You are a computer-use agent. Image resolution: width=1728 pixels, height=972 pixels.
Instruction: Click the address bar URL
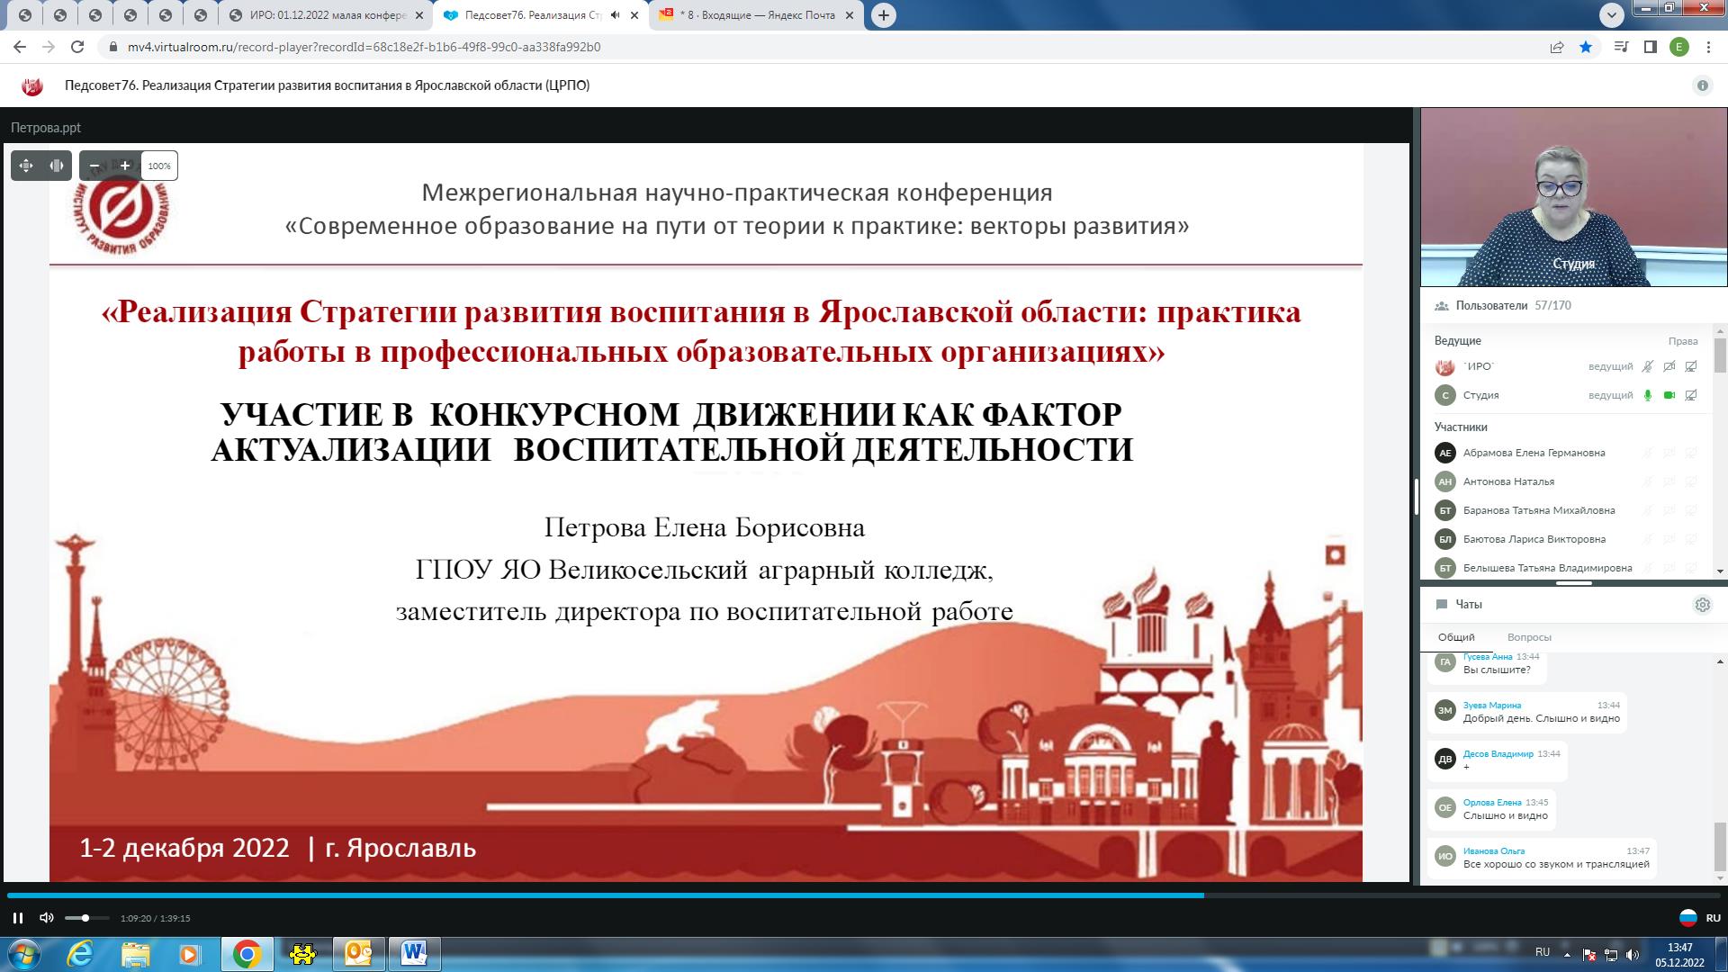coord(364,47)
